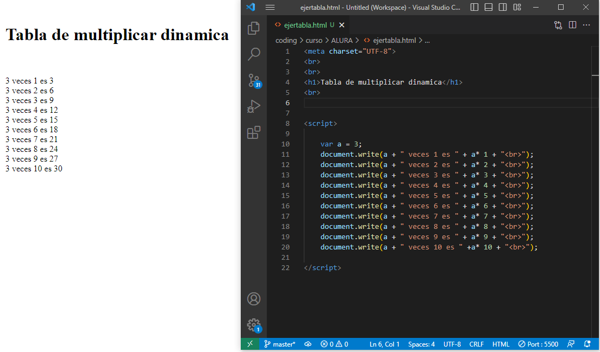Toggle the bottom panel layout button
The height and width of the screenshot is (352, 600).
(x=489, y=7)
